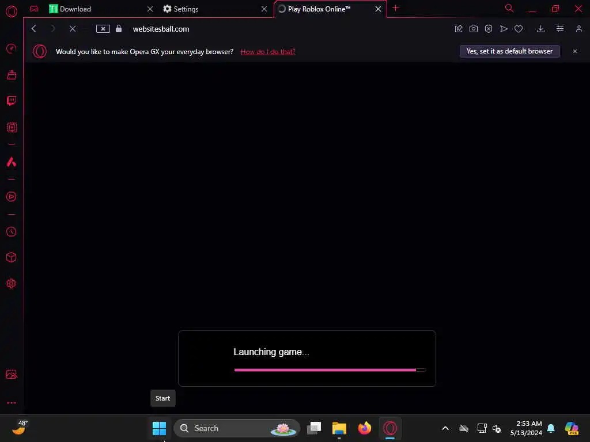This screenshot has width=590, height=442.
Task: Open sidebar three-dots more options
Action: [12, 402]
